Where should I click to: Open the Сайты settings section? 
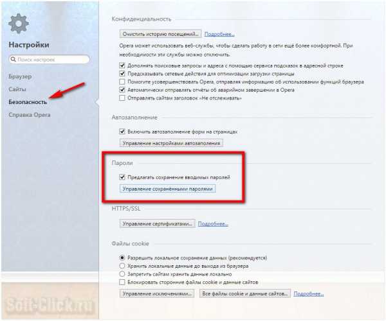(17, 89)
